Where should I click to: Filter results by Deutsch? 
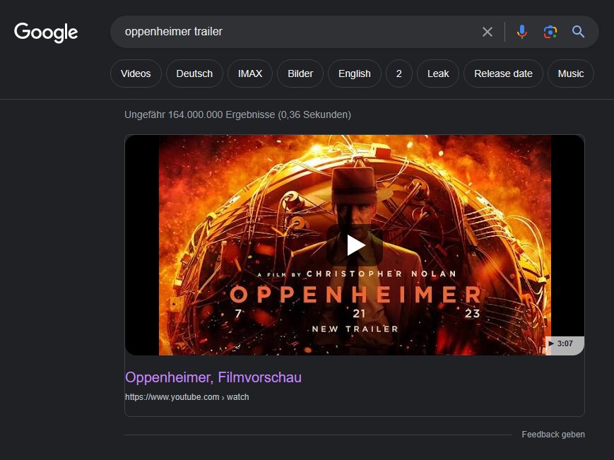point(194,73)
